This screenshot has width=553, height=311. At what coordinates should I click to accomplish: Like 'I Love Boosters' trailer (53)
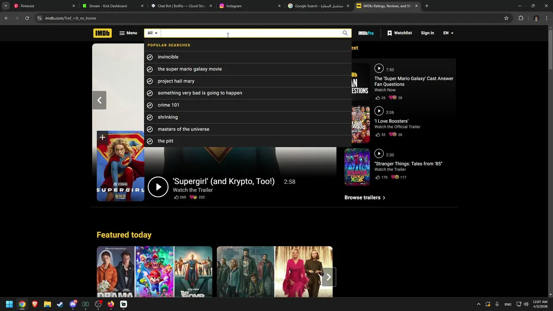[x=380, y=135]
